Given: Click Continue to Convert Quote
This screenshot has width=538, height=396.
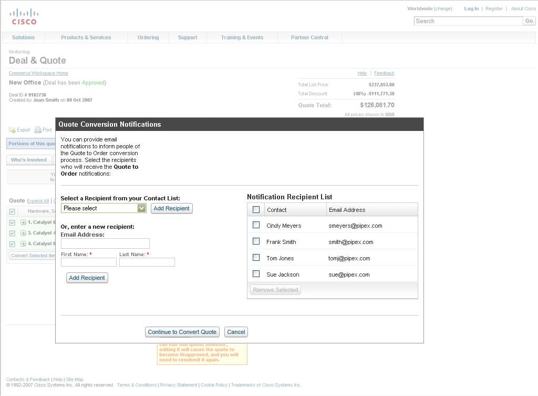Looking at the screenshot, I should point(182,332).
